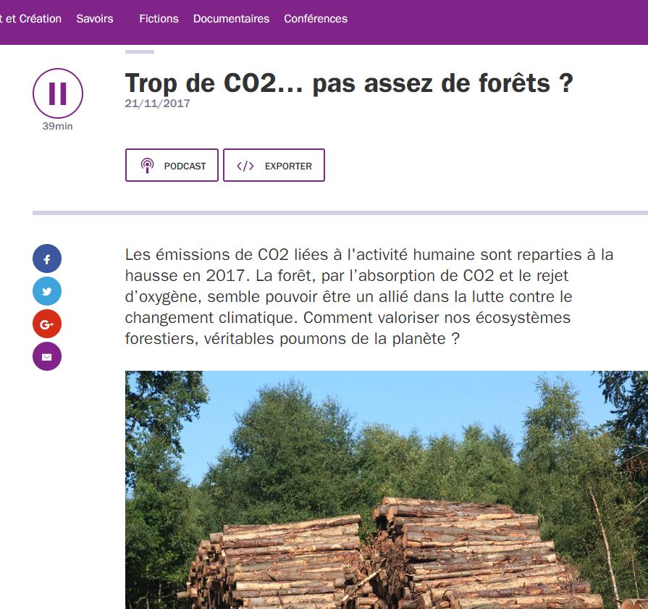
Task: Open the Savoirs menu
Action: point(95,19)
